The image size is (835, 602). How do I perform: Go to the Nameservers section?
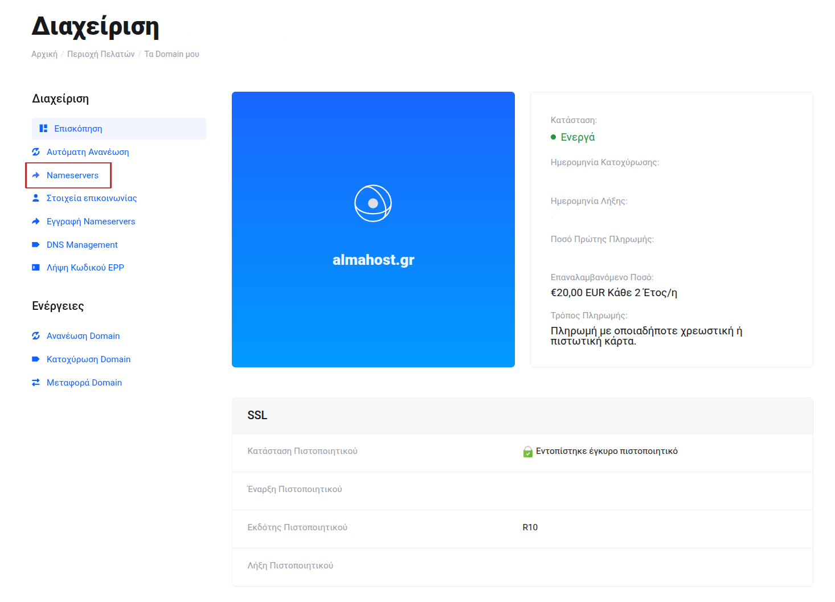point(72,175)
